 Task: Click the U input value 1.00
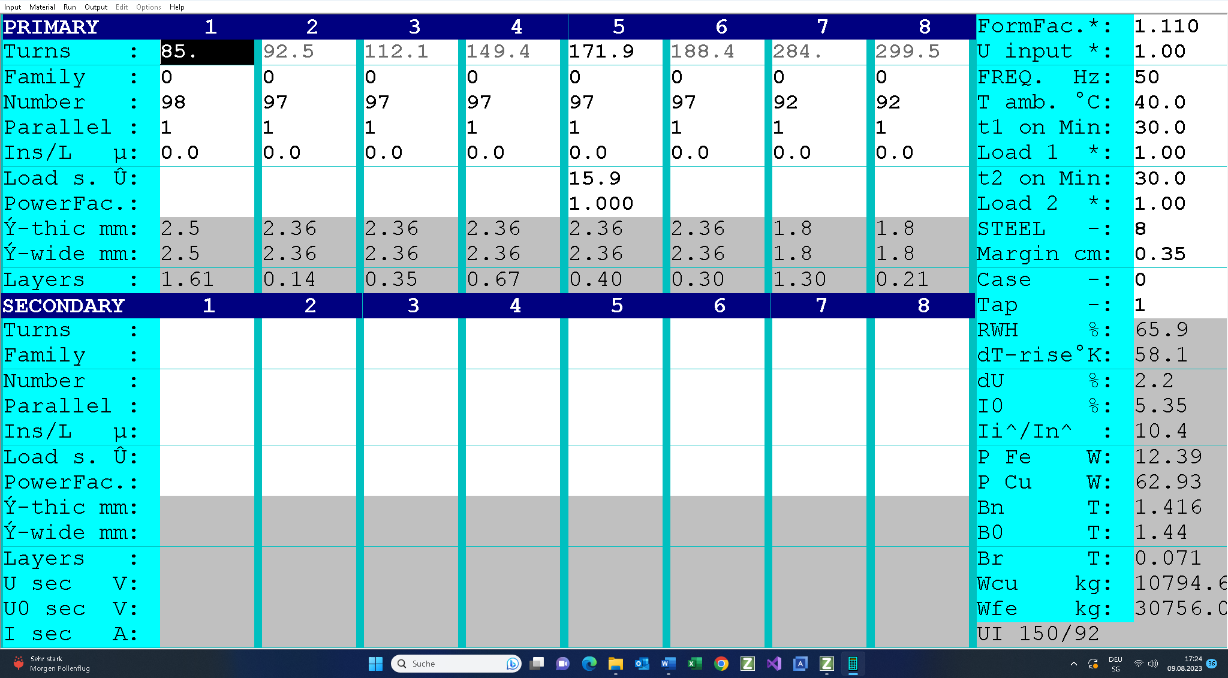pos(1179,52)
